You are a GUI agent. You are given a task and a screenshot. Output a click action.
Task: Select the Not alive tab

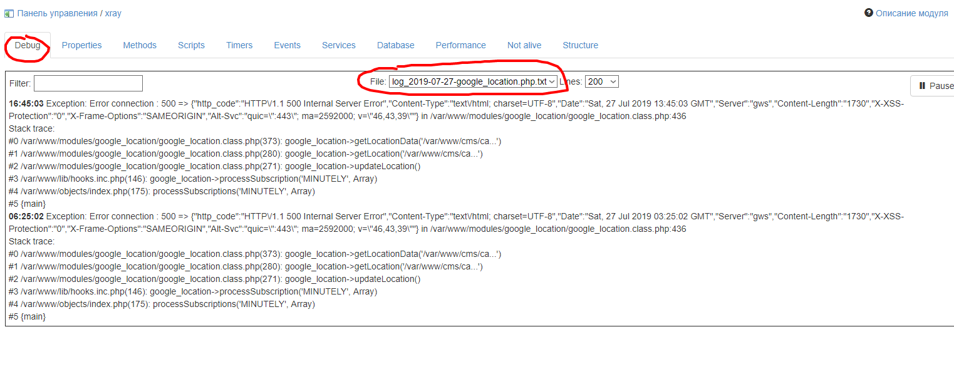point(524,45)
